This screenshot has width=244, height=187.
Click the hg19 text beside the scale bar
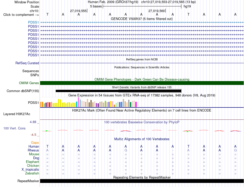click(187, 6)
